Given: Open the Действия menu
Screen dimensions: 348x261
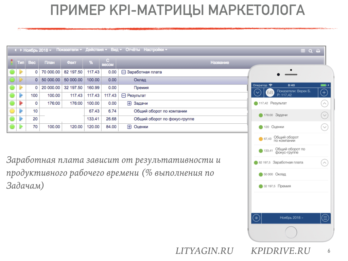Looking at the screenshot, I should coord(96,50).
